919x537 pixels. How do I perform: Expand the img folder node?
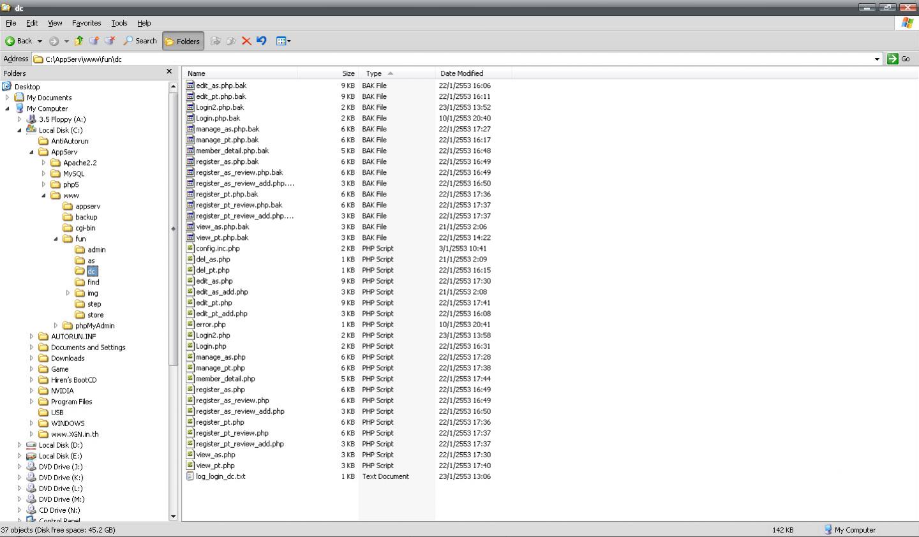tap(68, 293)
